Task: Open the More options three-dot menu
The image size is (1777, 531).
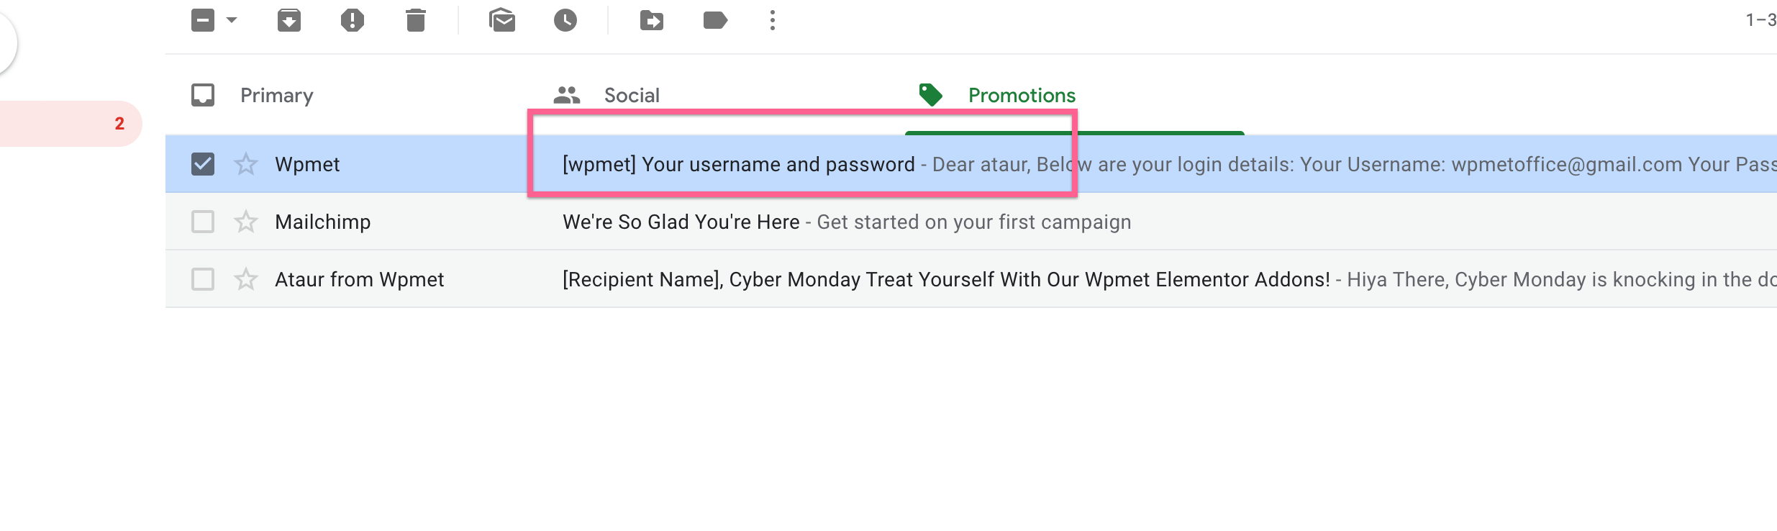Action: [x=773, y=20]
